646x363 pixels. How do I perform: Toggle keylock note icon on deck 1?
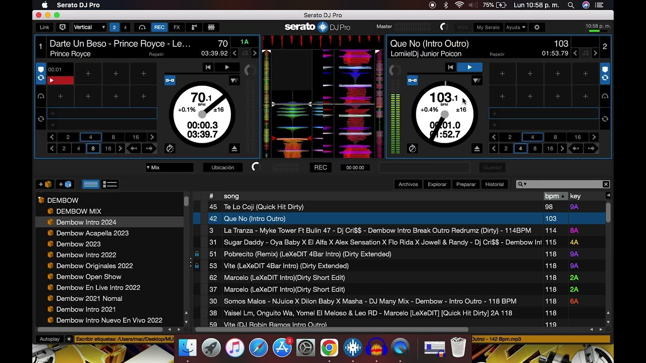tap(245, 53)
